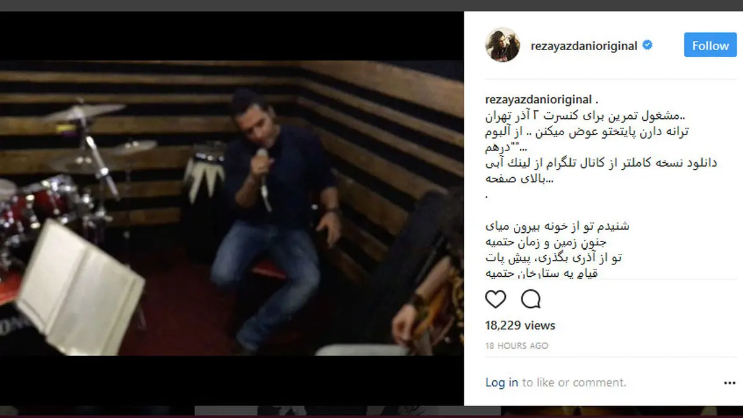
Task: Click the blue verified badge
Action: (648, 45)
